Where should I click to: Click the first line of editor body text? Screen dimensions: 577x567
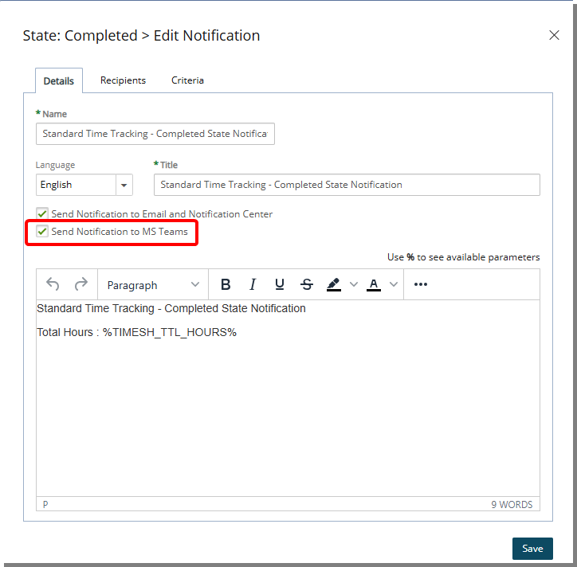(x=171, y=308)
